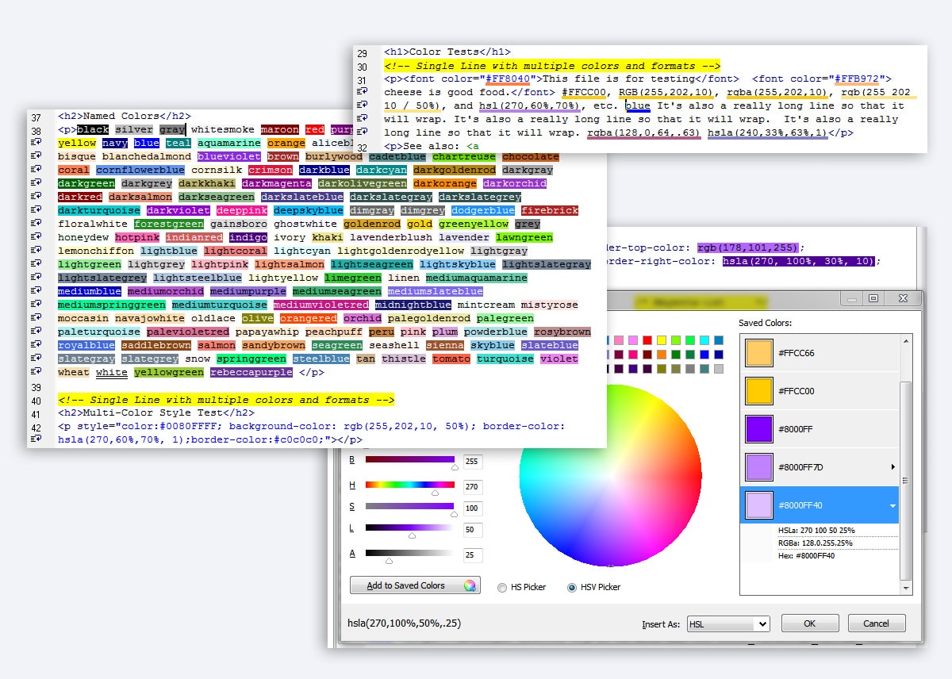This screenshot has height=679, width=952.
Task: Choose the #FFCC00 saved color swatch
Action: point(759,391)
